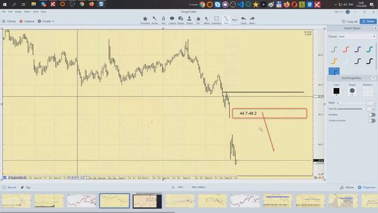The image size is (378, 213).
Task: Open the File menu
Action: coord(4,12)
